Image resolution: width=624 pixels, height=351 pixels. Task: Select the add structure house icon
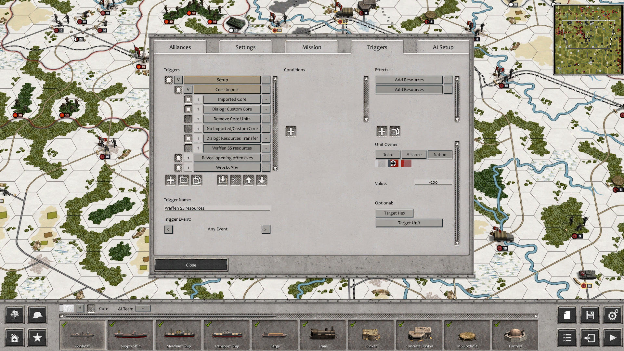pyautogui.click(x=15, y=338)
